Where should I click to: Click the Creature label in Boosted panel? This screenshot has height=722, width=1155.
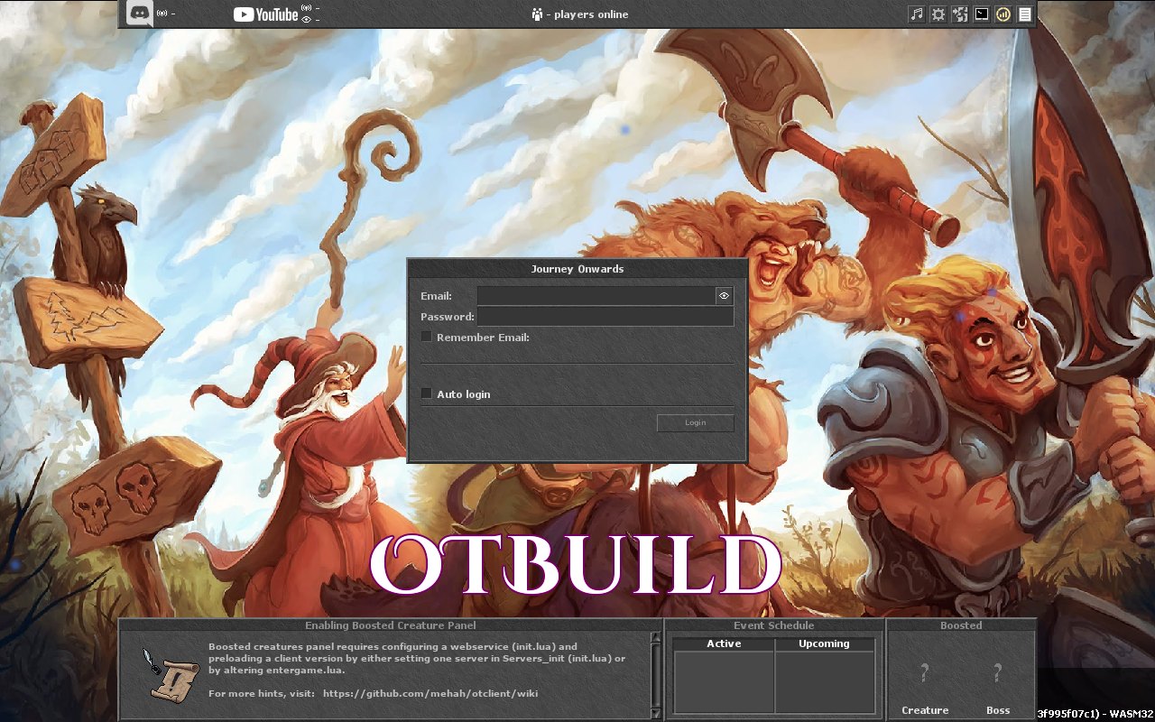(925, 710)
